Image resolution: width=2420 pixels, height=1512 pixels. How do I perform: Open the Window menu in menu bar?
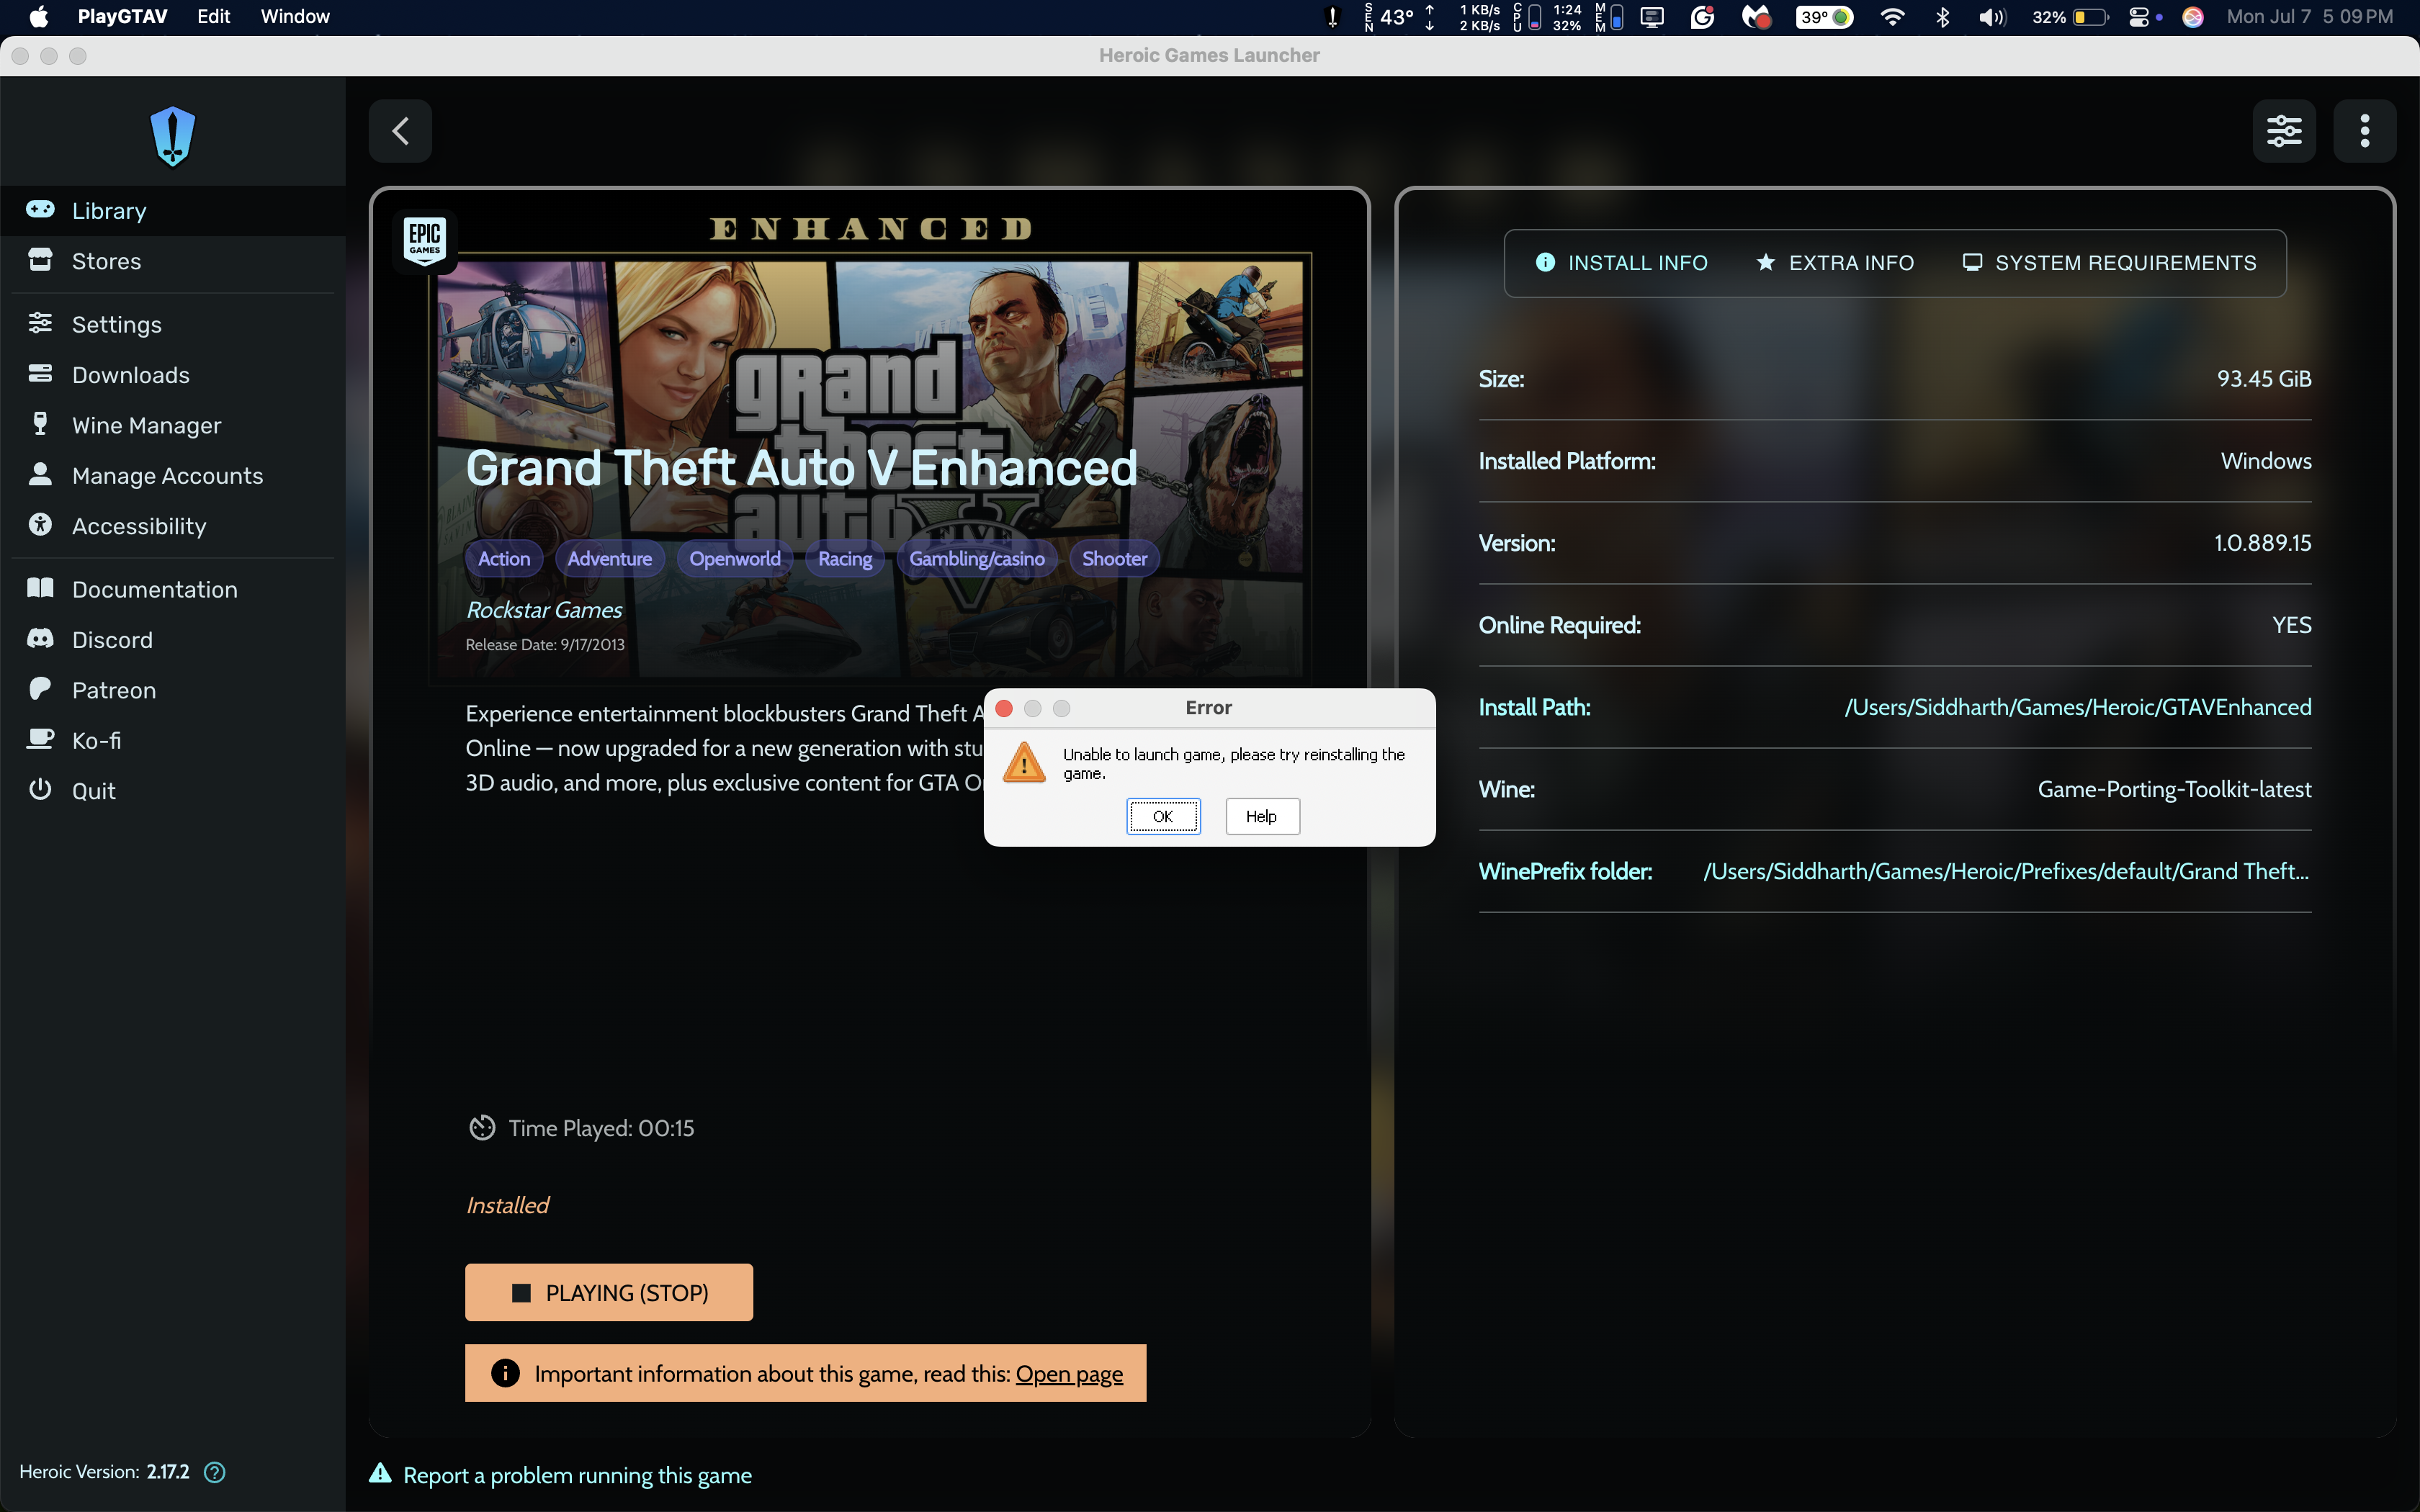click(295, 16)
